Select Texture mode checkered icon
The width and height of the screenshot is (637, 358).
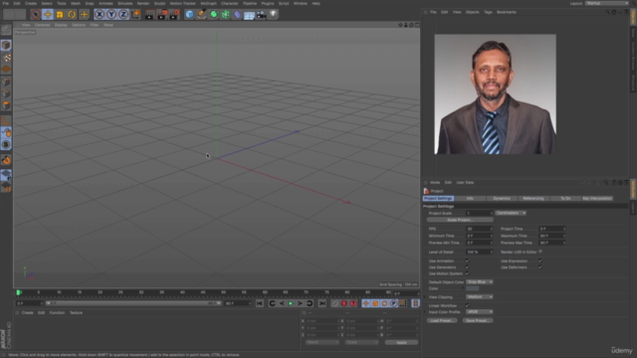[6, 58]
